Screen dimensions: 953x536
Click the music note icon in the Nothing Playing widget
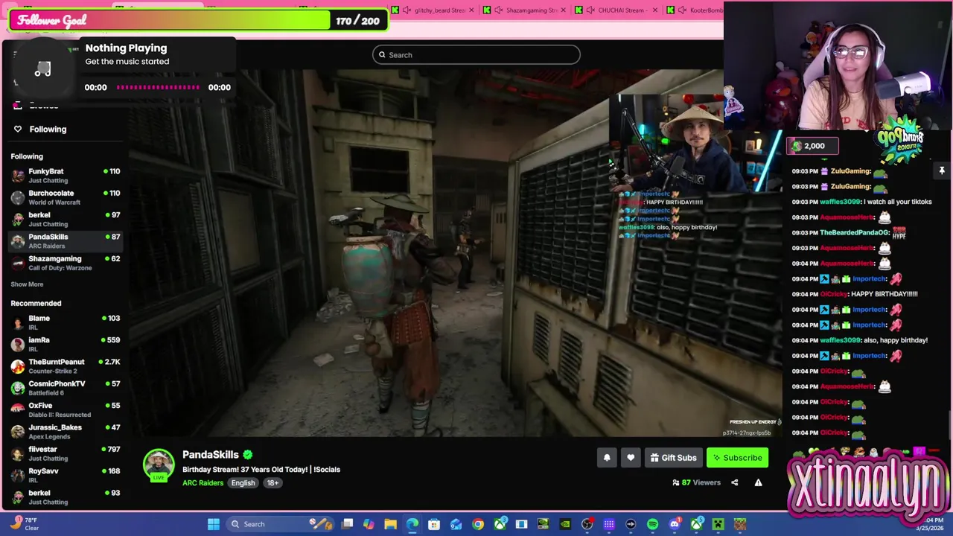42,69
